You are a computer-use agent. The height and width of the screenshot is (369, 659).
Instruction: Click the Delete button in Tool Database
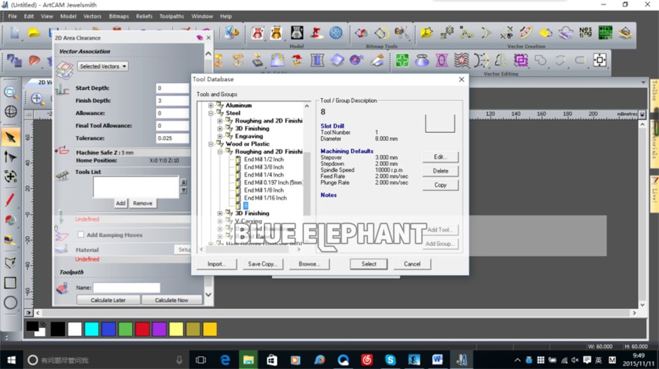click(440, 171)
